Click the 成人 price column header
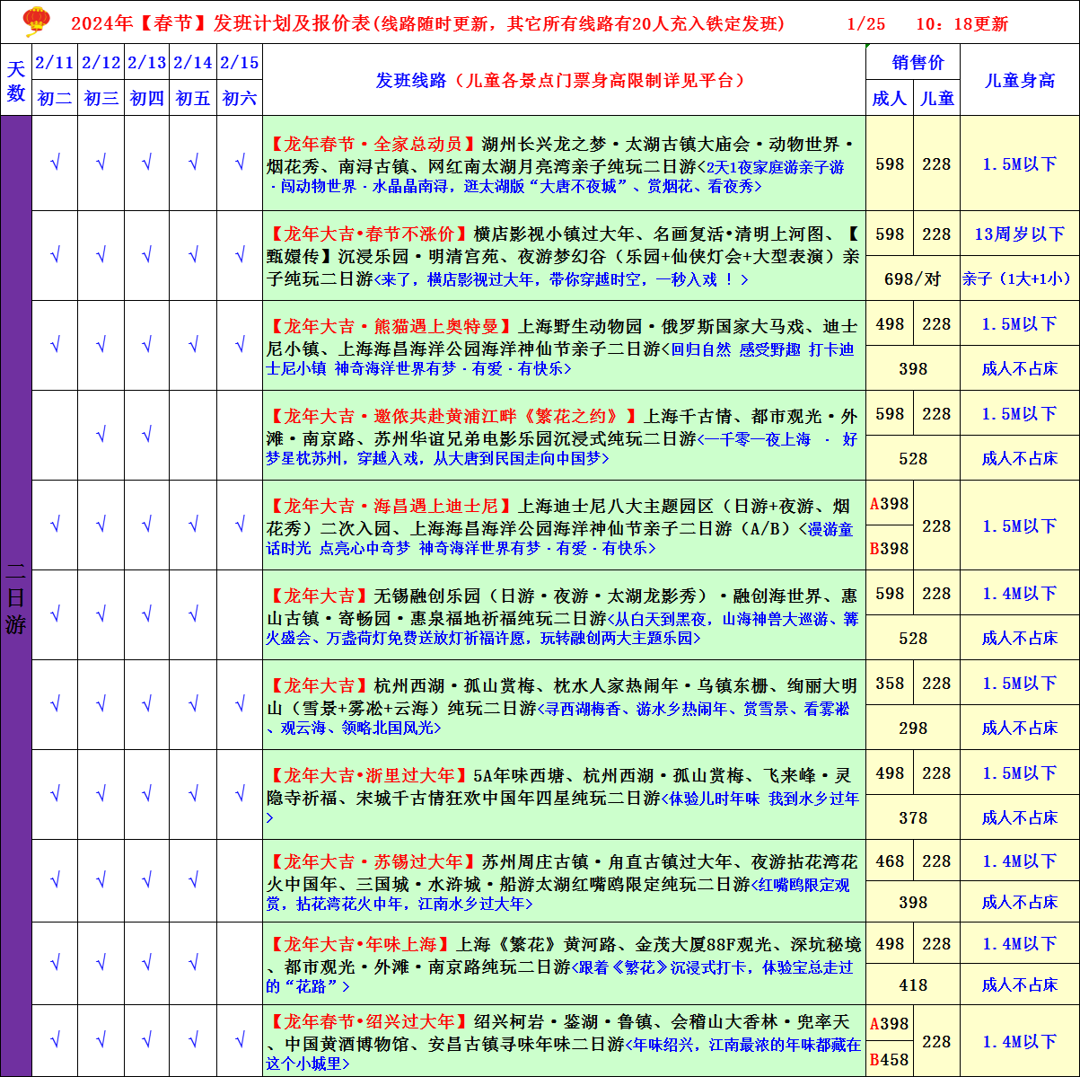Screen dimensions: 1080x1077 tap(890, 99)
